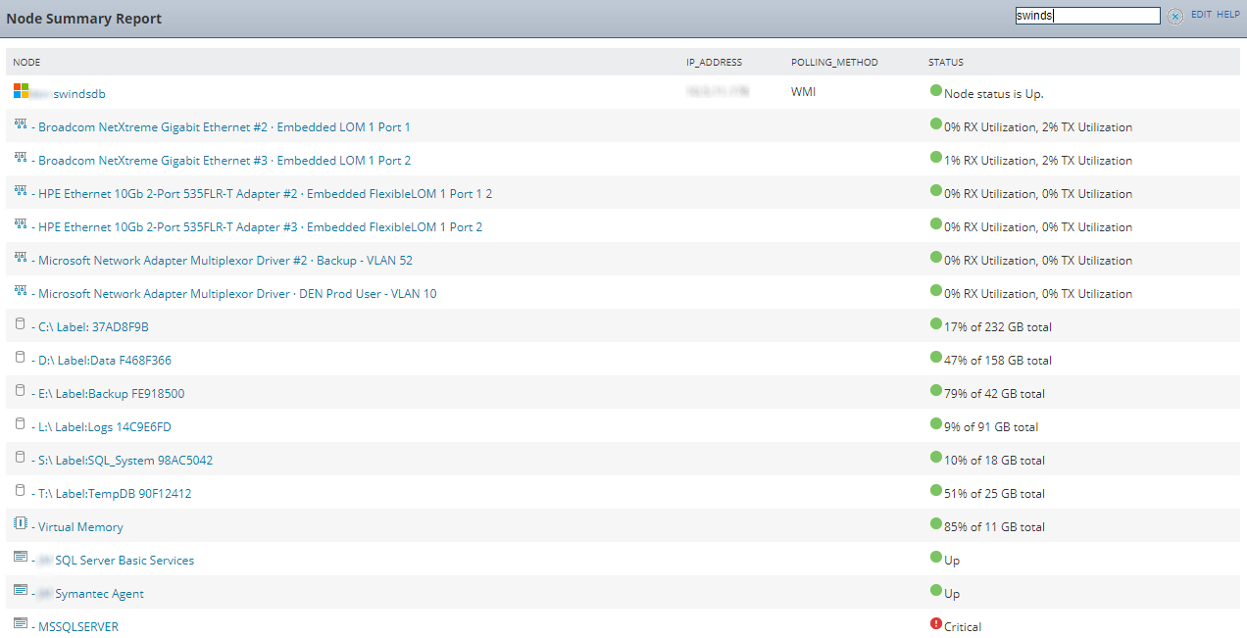The image size is (1247, 638).
Task: Click the blurred IP address cell for swindsdb
Action: click(x=717, y=91)
